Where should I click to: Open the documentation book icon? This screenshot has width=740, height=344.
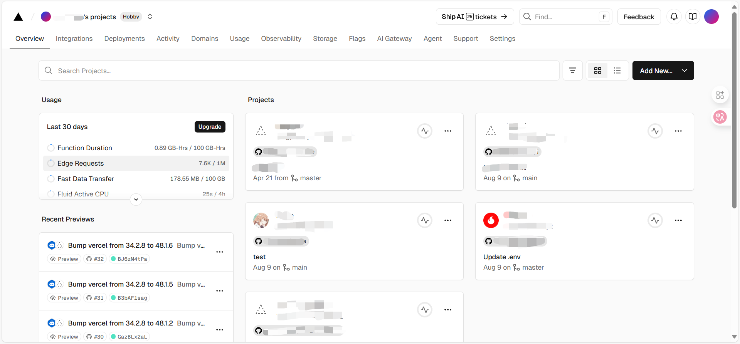693,17
